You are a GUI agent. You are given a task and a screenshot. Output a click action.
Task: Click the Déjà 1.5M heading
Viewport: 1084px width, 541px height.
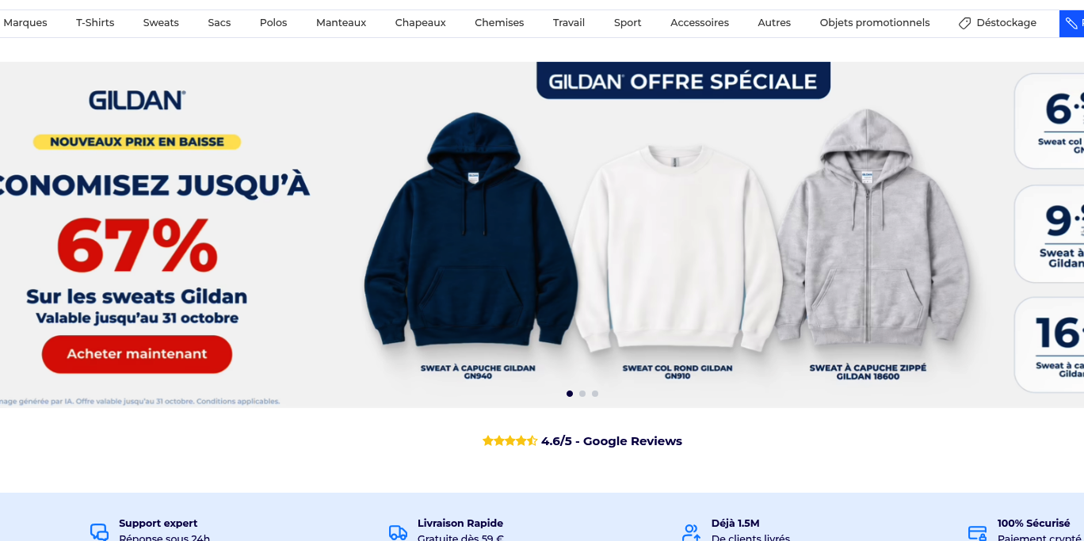[735, 524]
